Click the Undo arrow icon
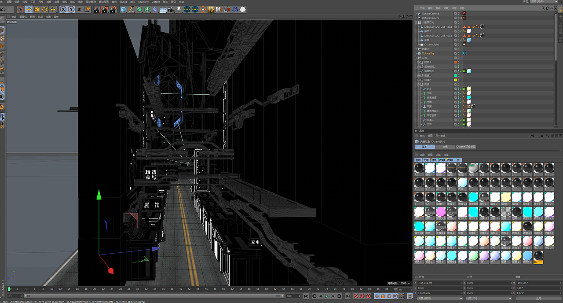Image resolution: width=563 pixels, height=303 pixels. tap(4, 9)
